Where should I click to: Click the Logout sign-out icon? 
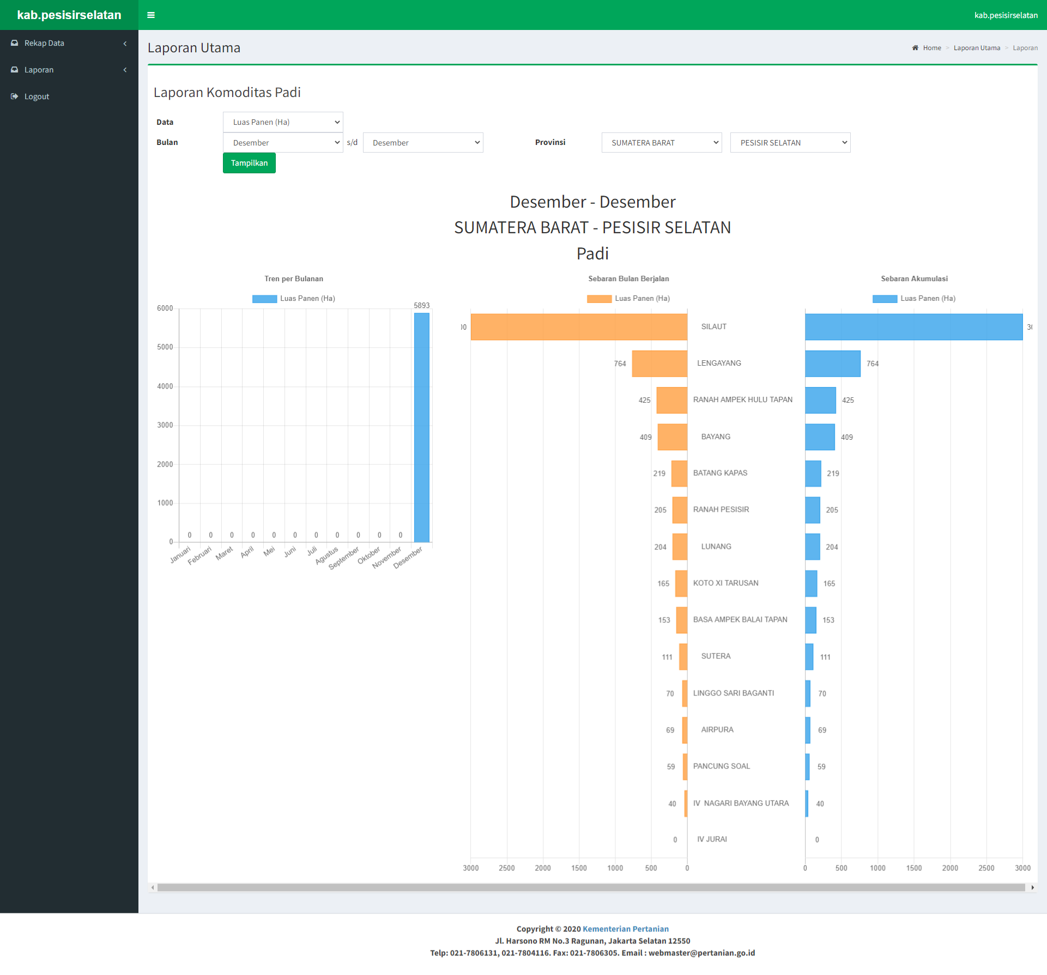(15, 96)
